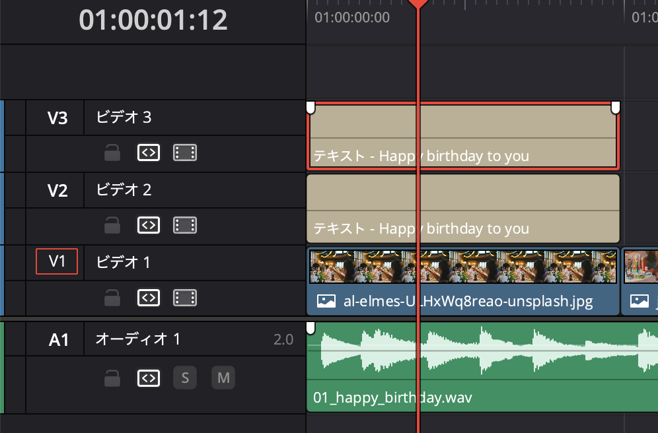Select the V3 track label
The image size is (658, 433).
pos(57,118)
